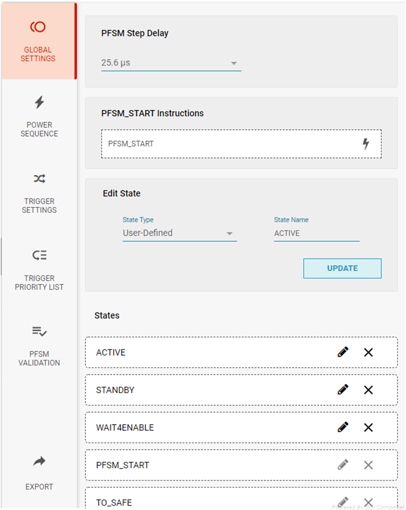
Task: Delete the ACTIVE state with X icon
Action: click(368, 352)
